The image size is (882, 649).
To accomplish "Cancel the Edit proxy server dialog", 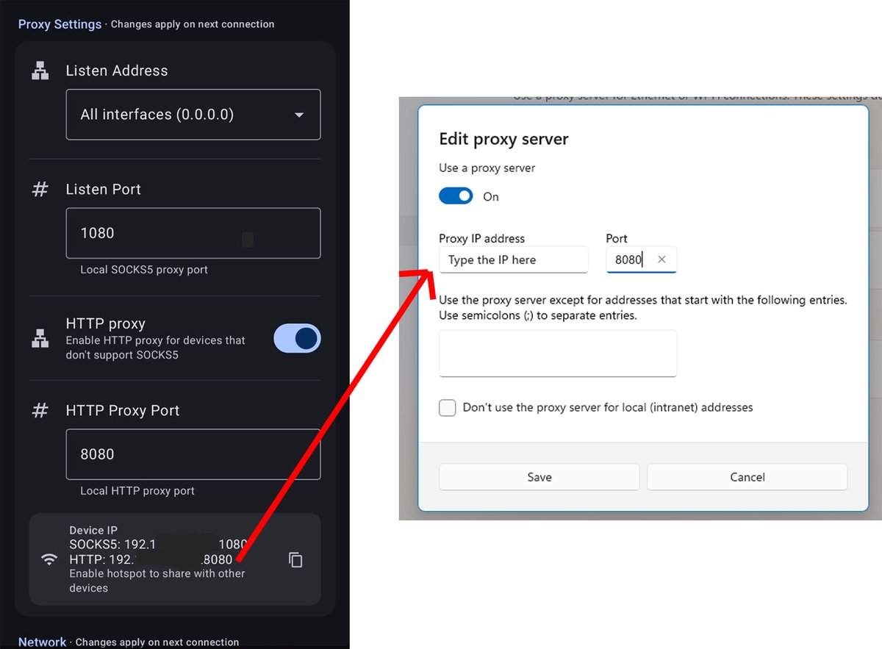I will [747, 477].
